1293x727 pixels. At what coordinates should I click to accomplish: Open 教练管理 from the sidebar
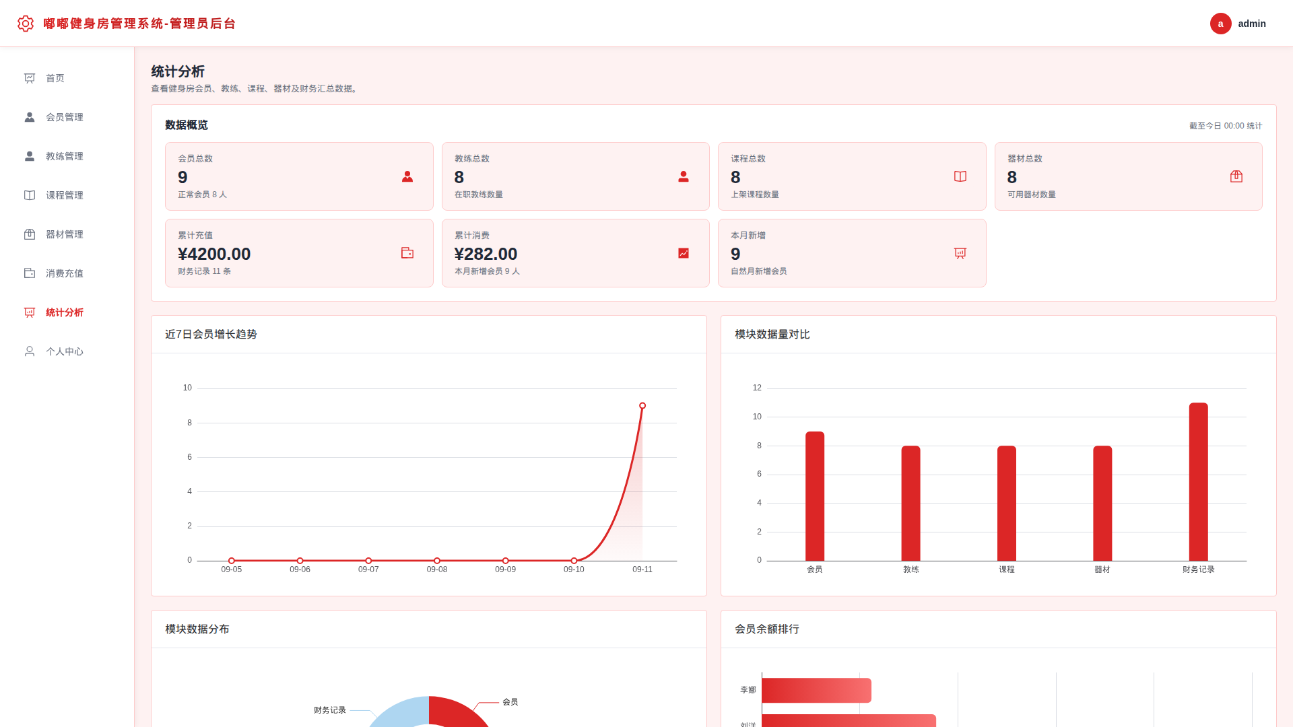67,156
